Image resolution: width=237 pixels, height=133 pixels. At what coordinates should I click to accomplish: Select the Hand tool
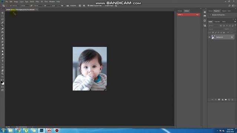click(x=3, y=71)
